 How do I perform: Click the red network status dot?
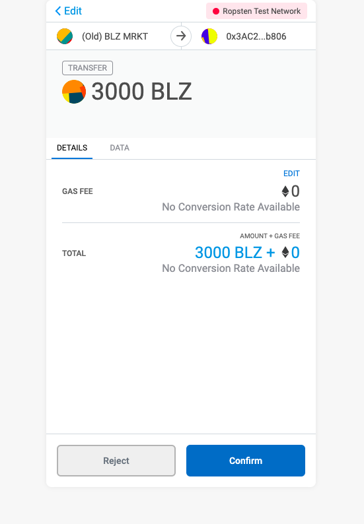click(216, 11)
